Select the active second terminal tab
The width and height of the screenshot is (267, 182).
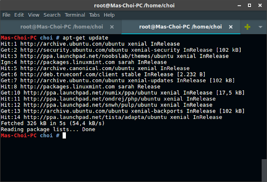tap(180, 27)
